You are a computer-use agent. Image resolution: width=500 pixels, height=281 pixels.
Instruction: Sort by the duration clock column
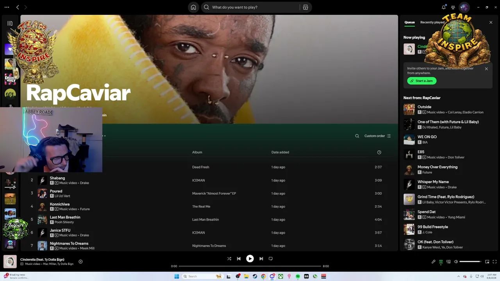click(379, 152)
